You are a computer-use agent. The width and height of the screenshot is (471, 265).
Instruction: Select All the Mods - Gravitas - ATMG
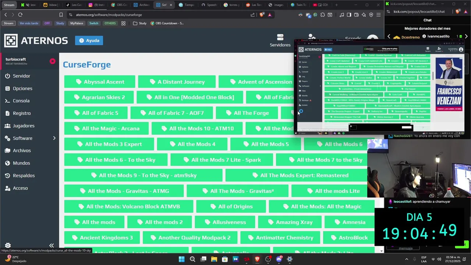(124, 191)
